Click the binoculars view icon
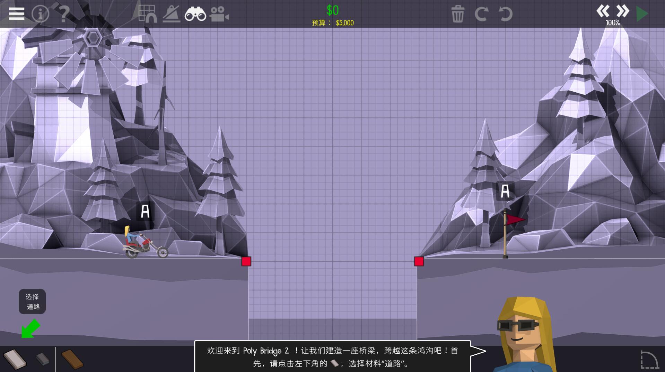Image resolution: width=665 pixels, height=372 pixels. tap(195, 14)
